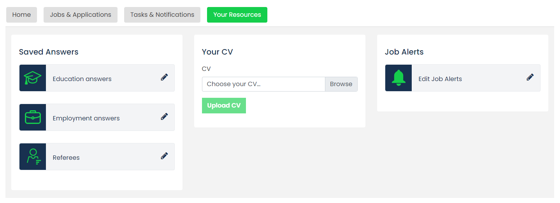The width and height of the screenshot is (560, 203).
Task: Edit Employment answers via pencil icon
Action: [x=164, y=117]
